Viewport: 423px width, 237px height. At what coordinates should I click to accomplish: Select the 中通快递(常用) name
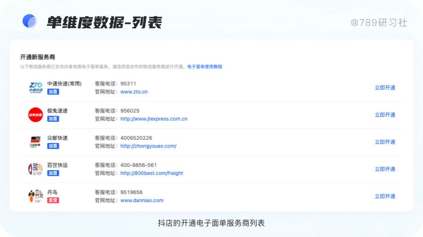point(64,84)
